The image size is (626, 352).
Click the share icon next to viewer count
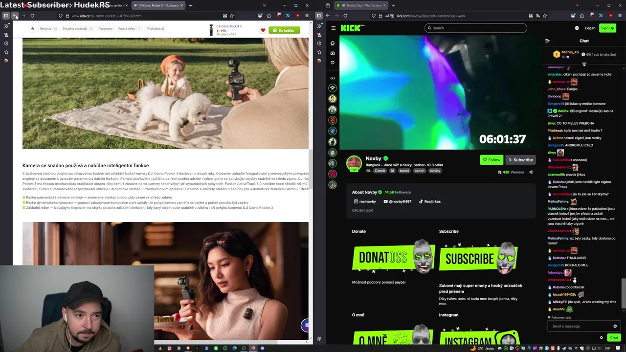coord(531,172)
